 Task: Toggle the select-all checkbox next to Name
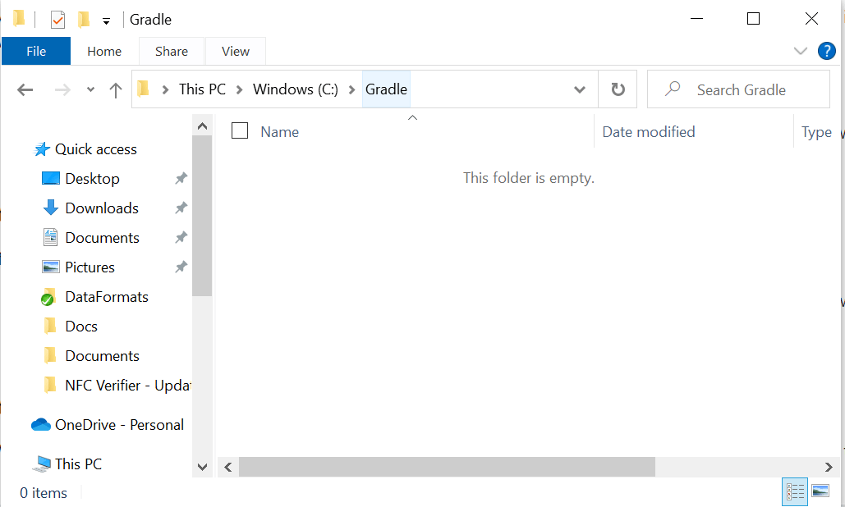(239, 130)
